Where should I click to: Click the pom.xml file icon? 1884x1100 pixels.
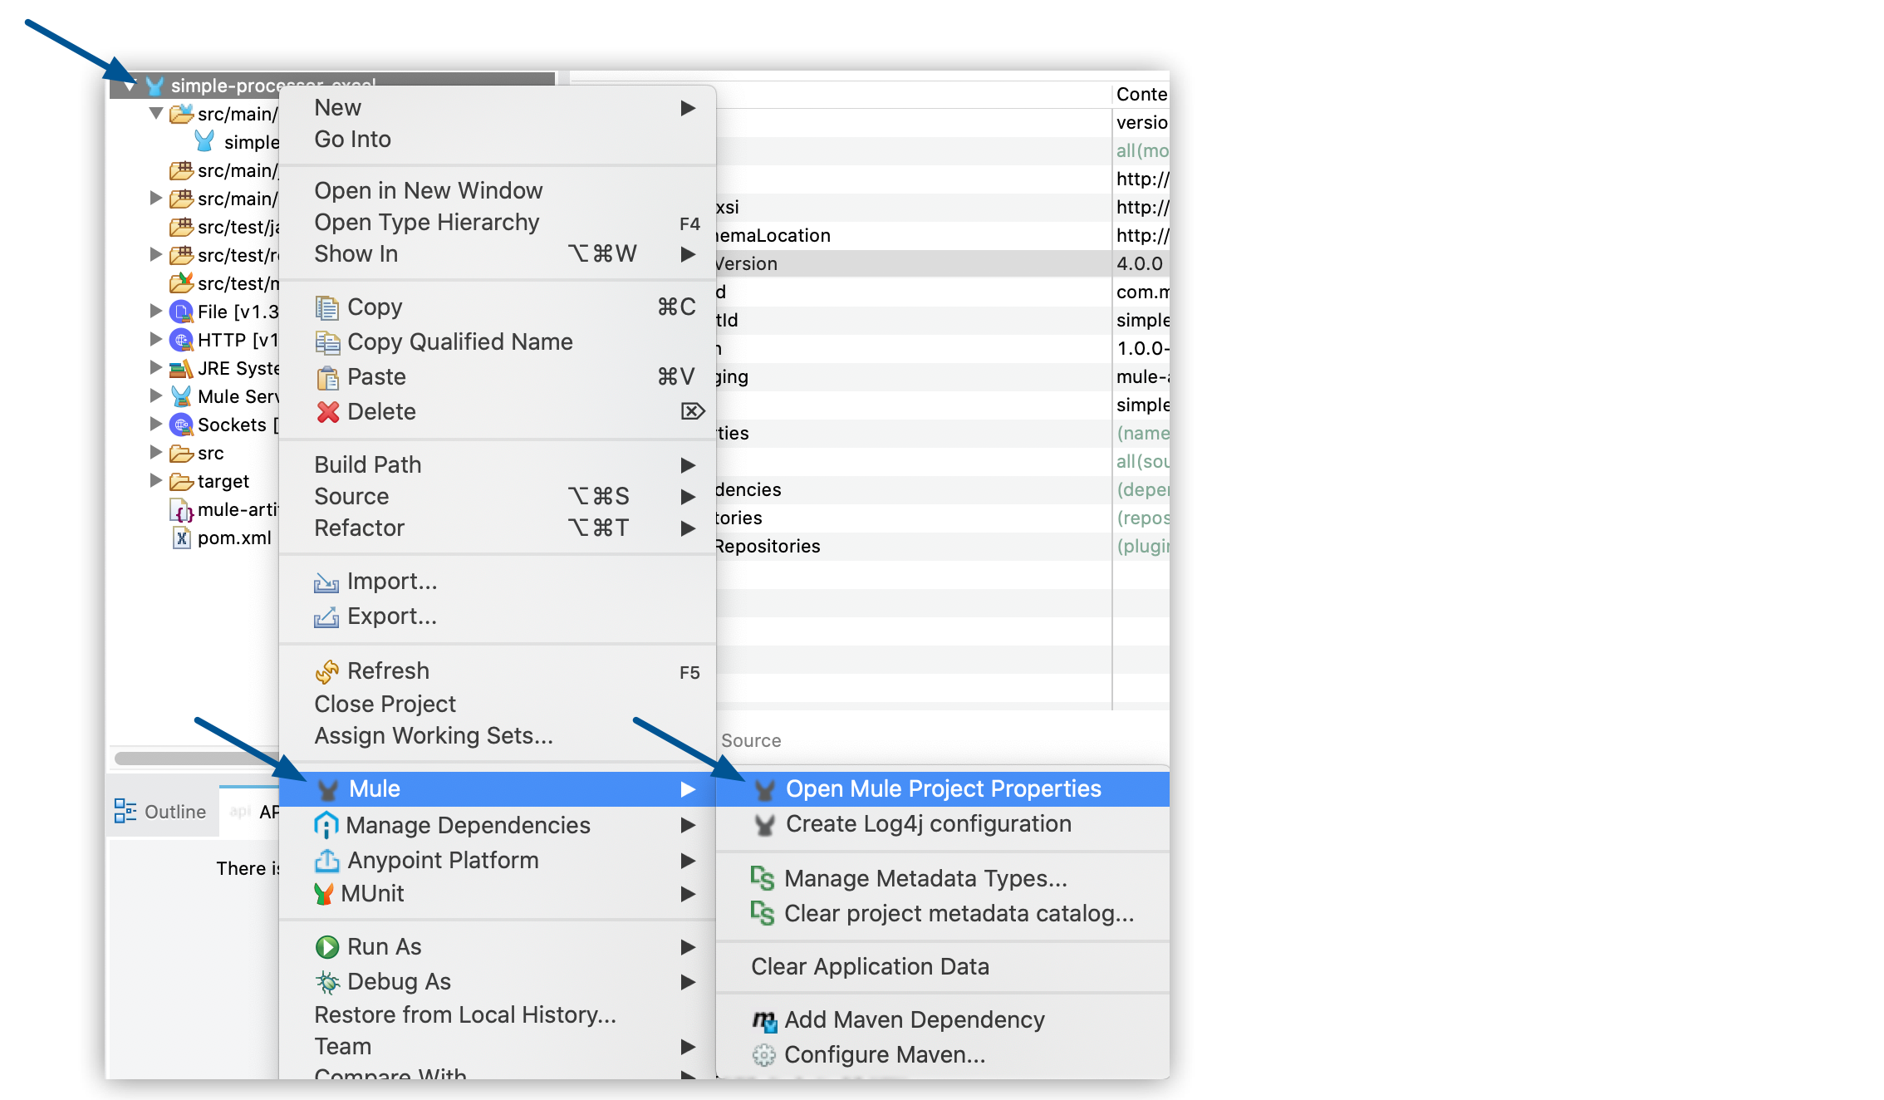(x=183, y=538)
